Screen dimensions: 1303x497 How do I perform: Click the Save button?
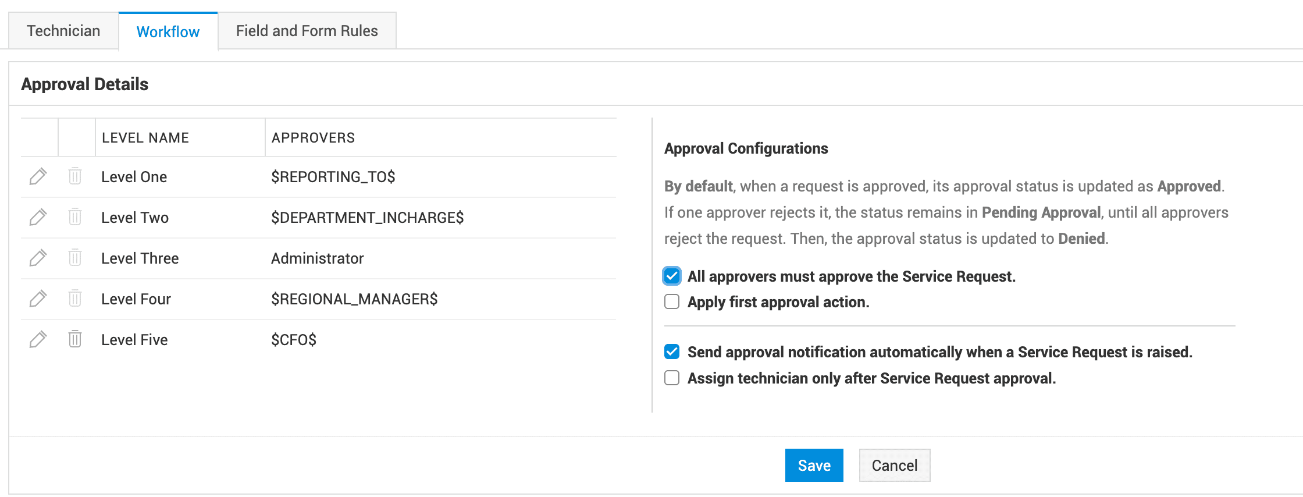(x=814, y=466)
